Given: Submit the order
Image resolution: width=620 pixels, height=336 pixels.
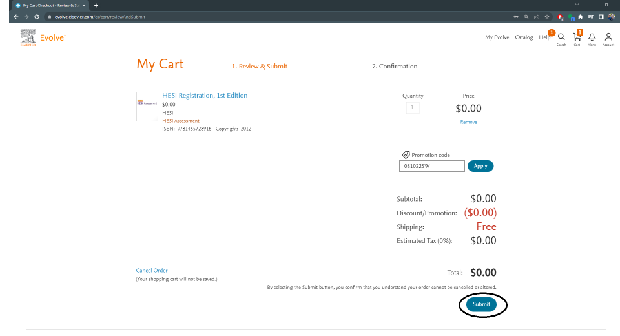Looking at the screenshot, I should tap(481, 304).
